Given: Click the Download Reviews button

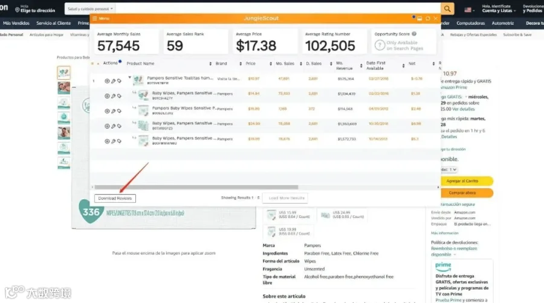Looking at the screenshot, I should point(115,199).
